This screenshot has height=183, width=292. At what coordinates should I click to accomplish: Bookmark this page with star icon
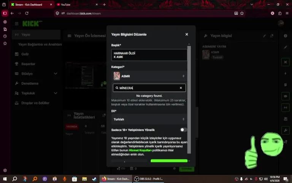click(x=242, y=13)
